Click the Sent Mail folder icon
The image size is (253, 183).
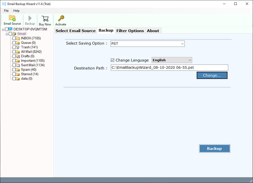18,65
